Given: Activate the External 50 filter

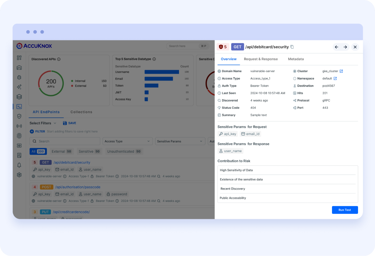Looking at the screenshot, I should [x=62, y=151].
